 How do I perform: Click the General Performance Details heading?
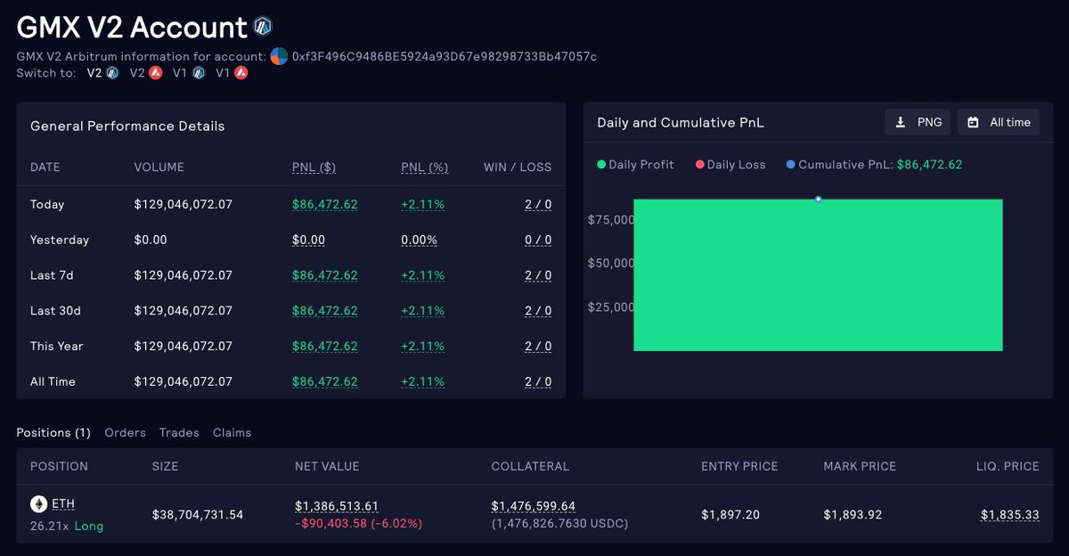[x=127, y=126]
